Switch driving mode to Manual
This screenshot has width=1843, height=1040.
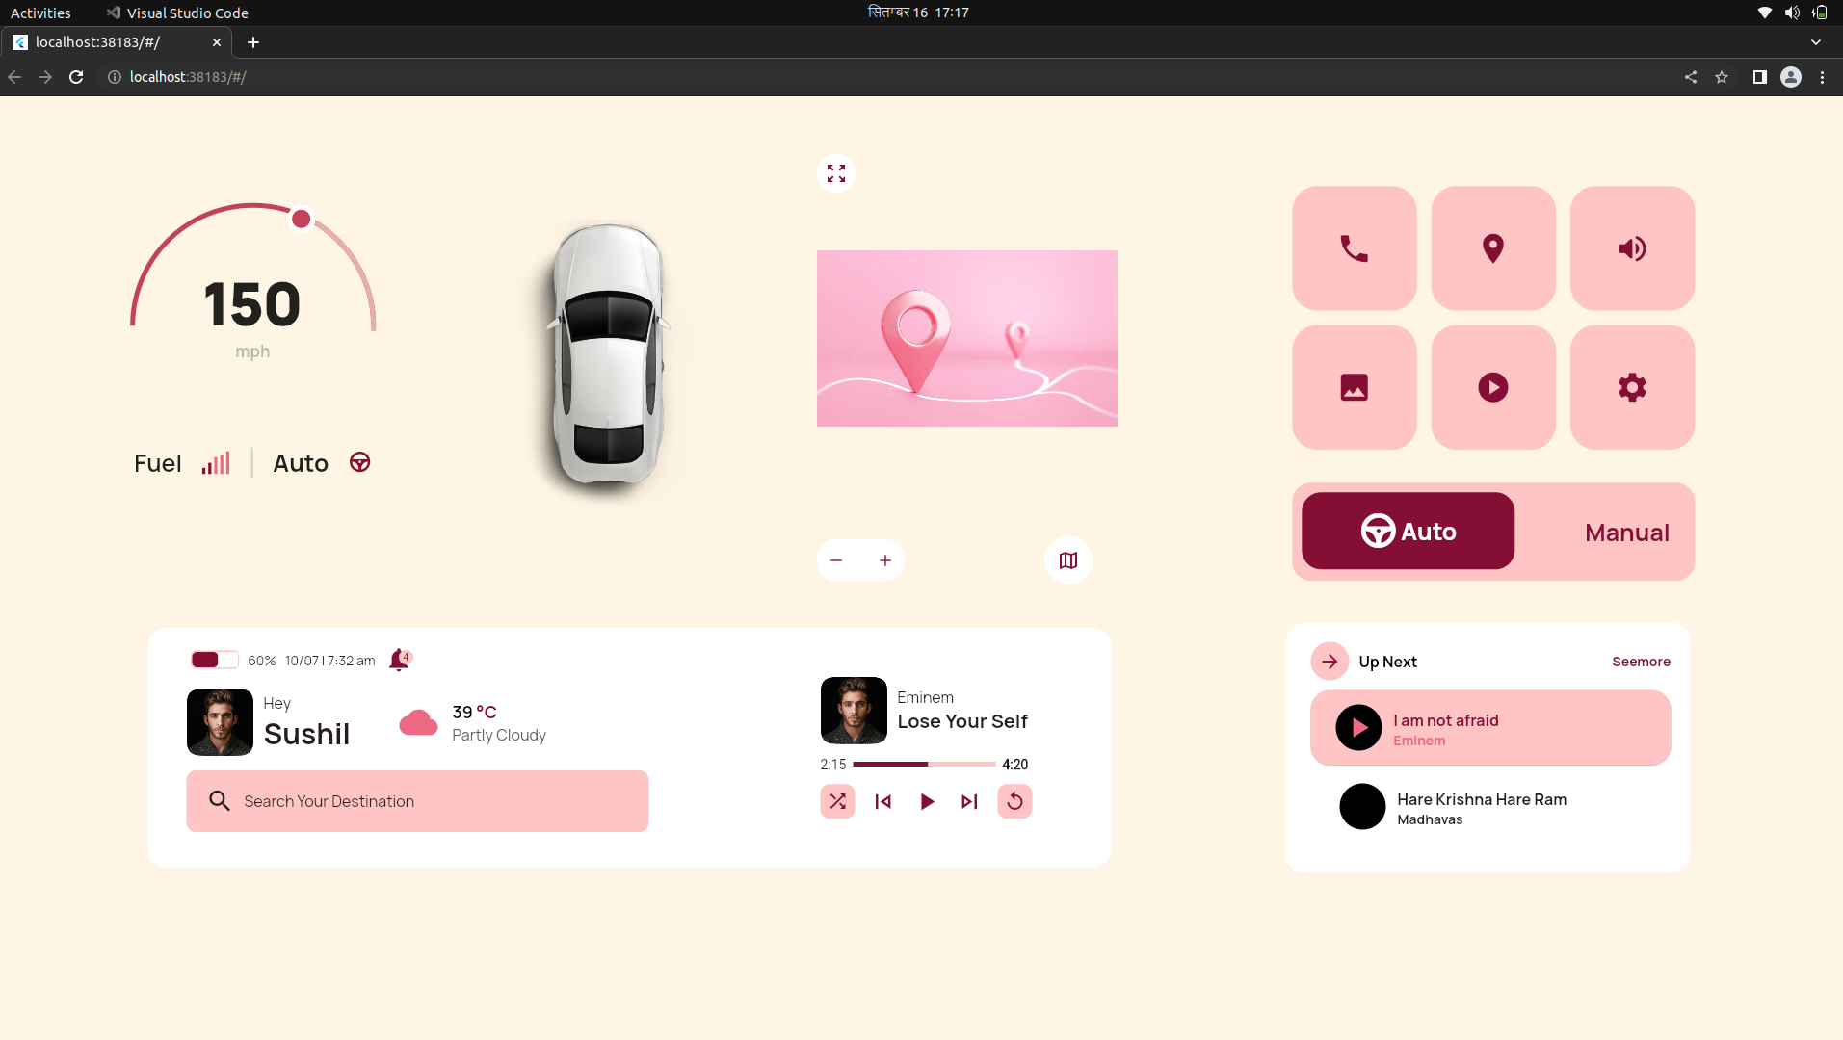coord(1626,533)
